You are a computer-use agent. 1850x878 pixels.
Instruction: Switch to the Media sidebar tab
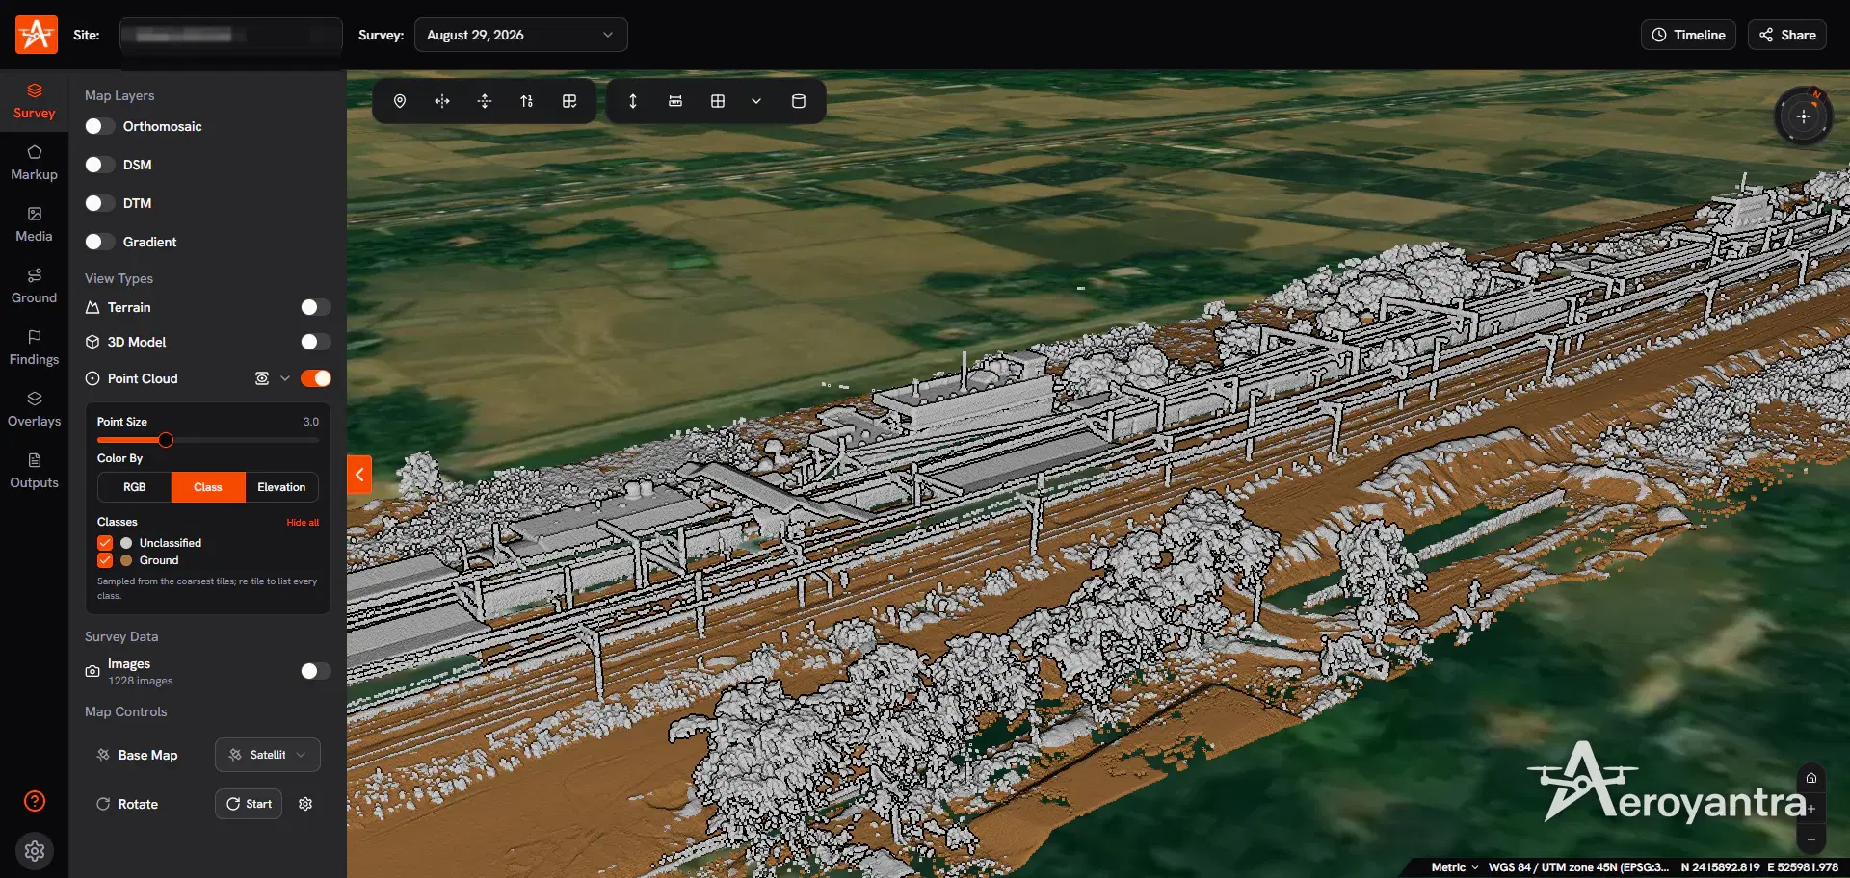coord(35,225)
